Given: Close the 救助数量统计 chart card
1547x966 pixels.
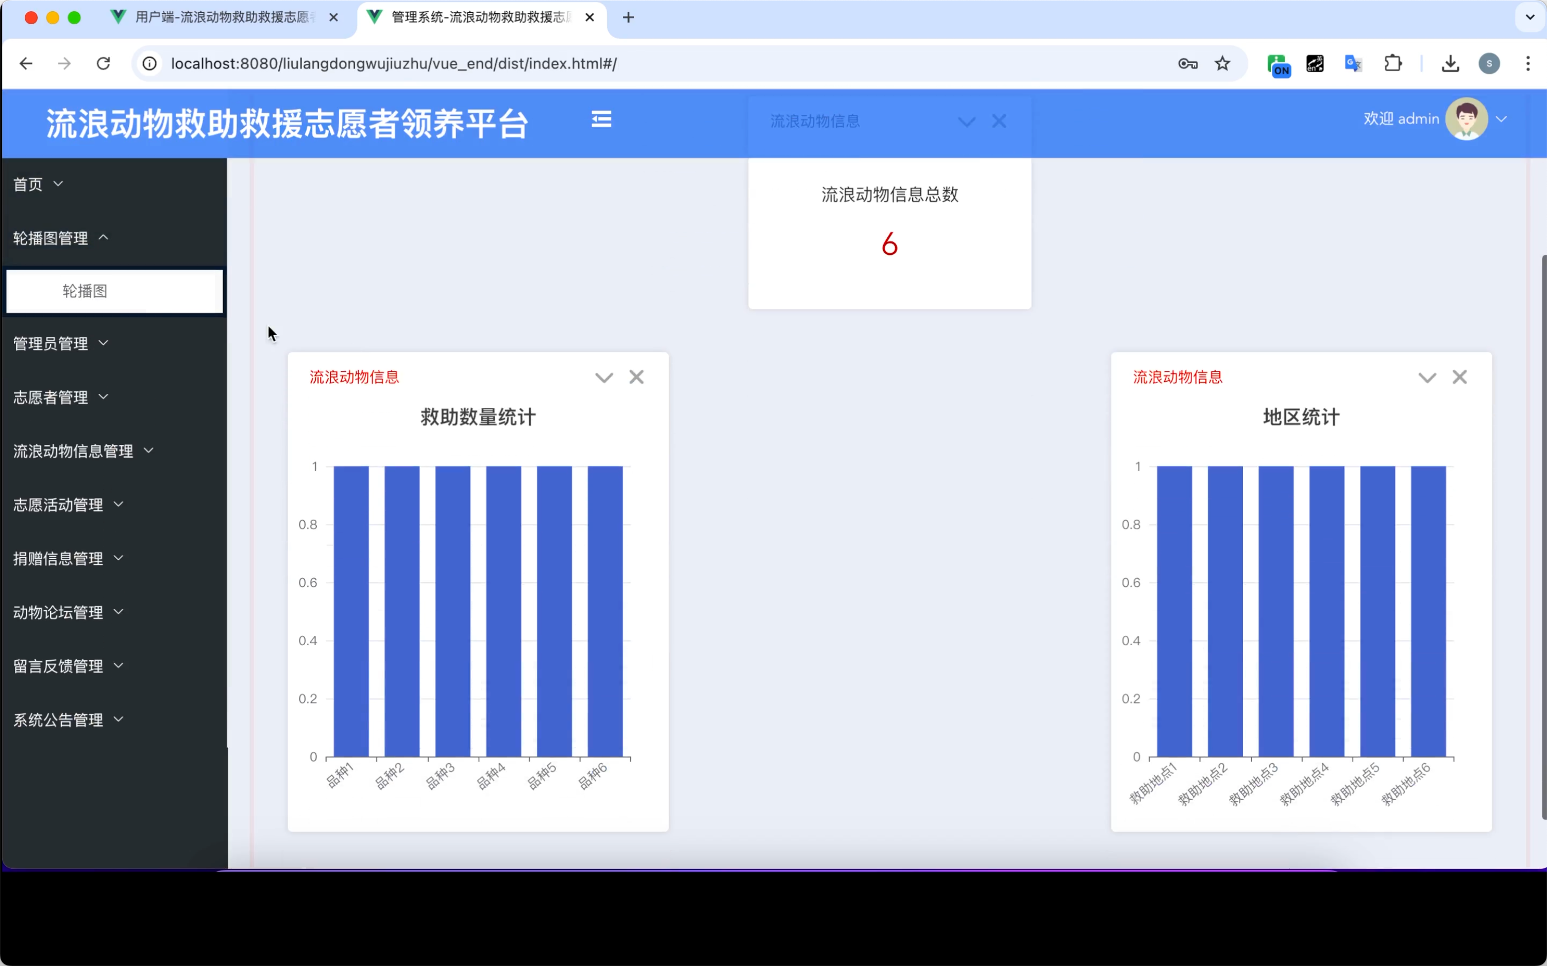Looking at the screenshot, I should (636, 377).
